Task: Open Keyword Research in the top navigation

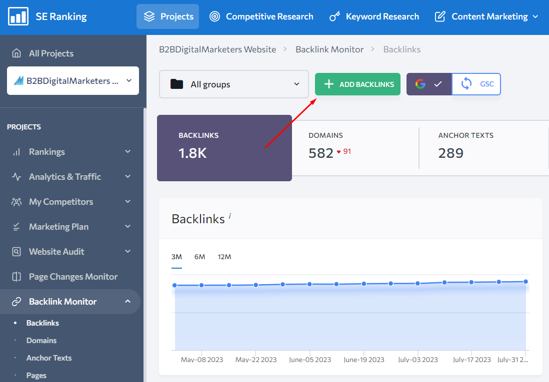Action: coord(374,16)
